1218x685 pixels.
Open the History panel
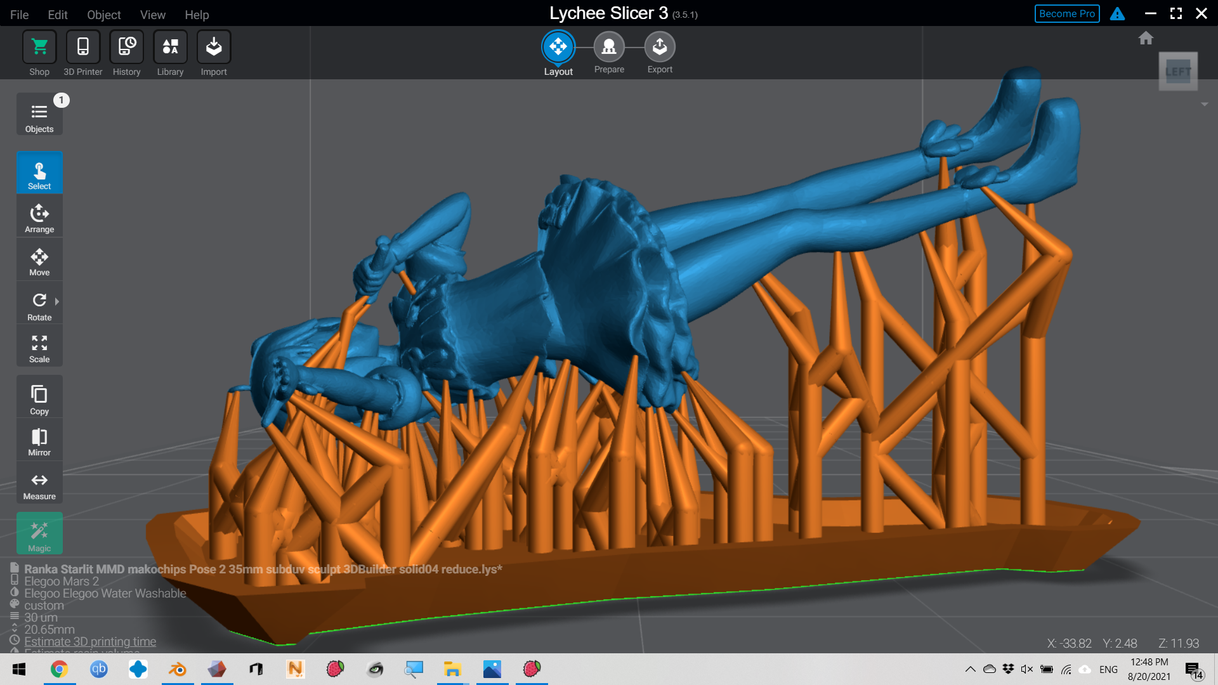[x=127, y=47]
